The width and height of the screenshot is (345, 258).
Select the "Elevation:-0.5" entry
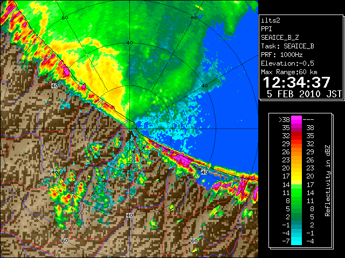[287, 63]
